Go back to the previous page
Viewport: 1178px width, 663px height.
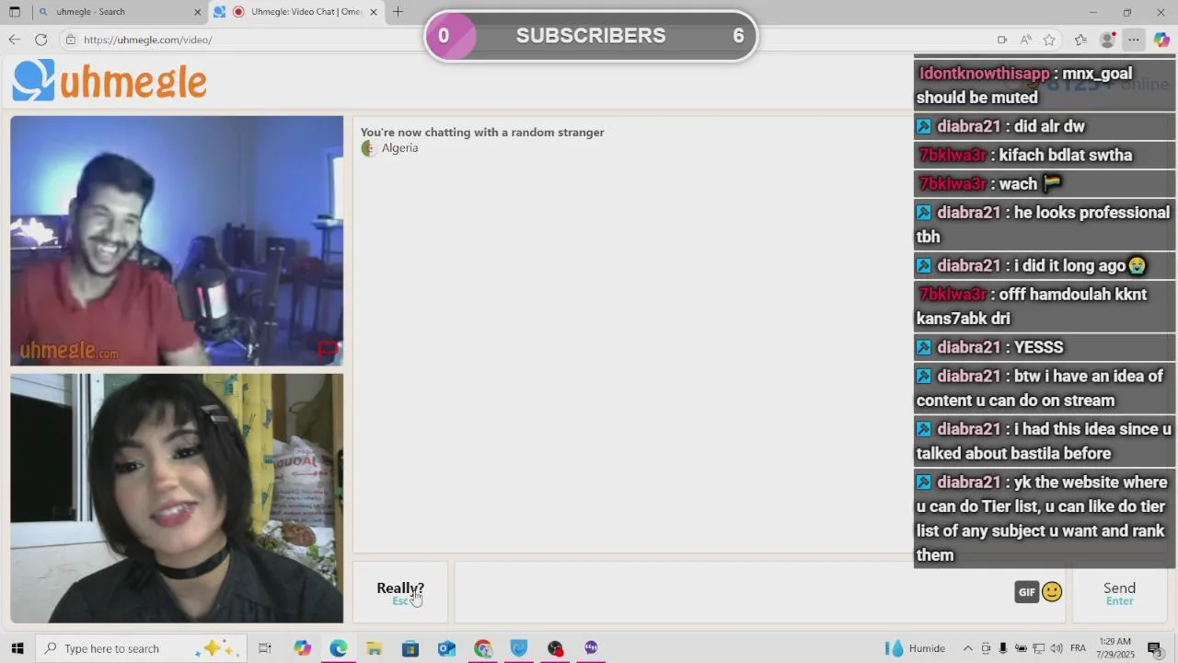(14, 40)
